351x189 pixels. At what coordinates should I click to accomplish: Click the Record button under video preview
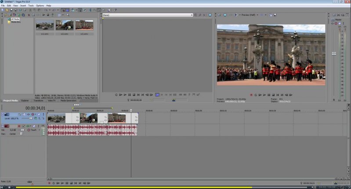[x=251, y=94]
